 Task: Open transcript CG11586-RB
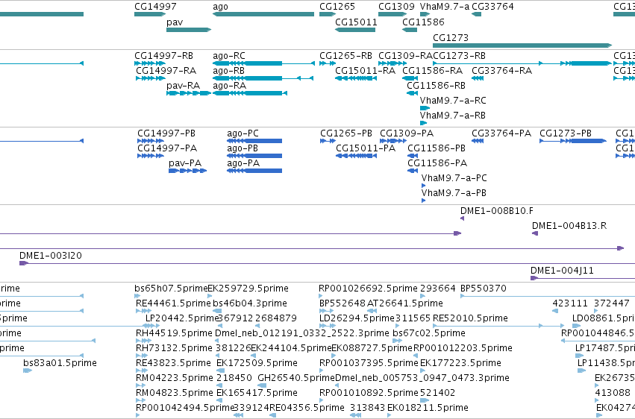click(x=437, y=85)
